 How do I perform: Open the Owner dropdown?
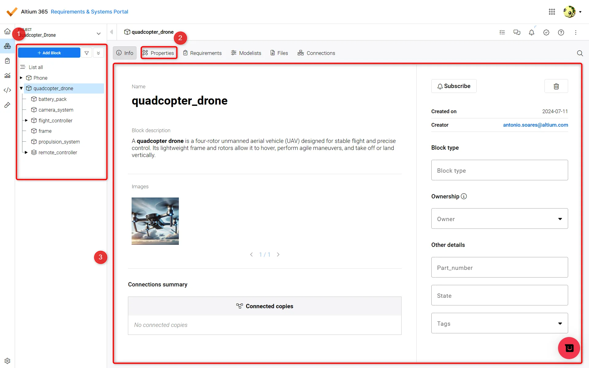click(x=499, y=219)
